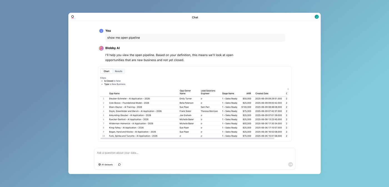Click the Blobby AI avatar icon

click(101, 48)
